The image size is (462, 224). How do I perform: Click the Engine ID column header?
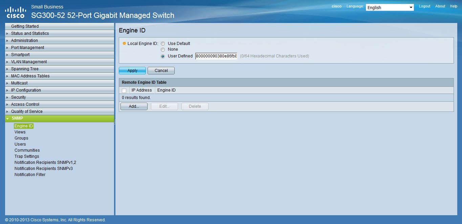tap(167, 90)
